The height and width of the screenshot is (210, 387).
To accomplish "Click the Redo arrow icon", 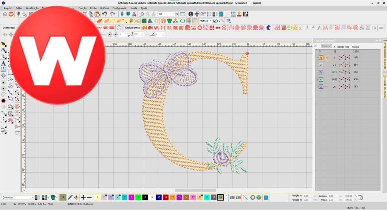I will (x=113, y=14).
